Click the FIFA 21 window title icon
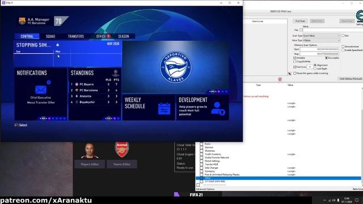 point(3,3)
